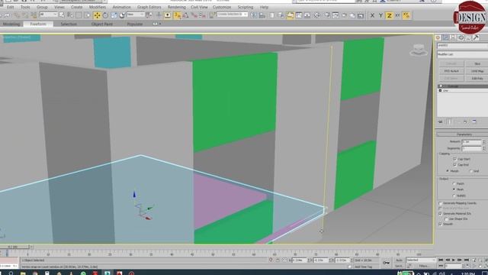The height and width of the screenshot is (275, 488).
Task: Restrict transform to Z axis
Action: click(389, 15)
